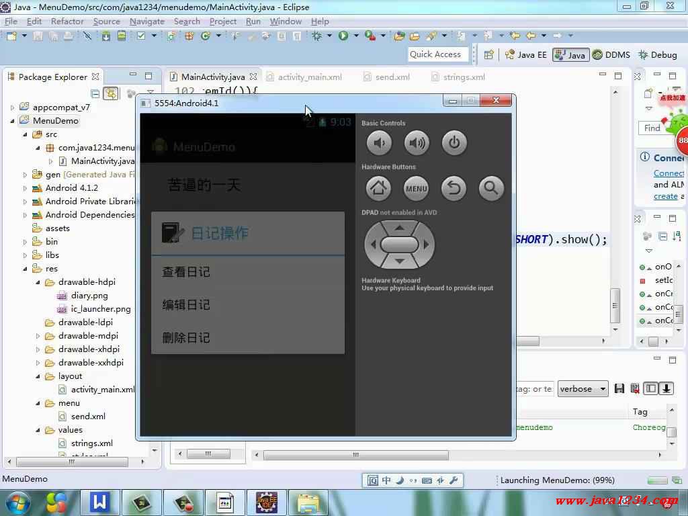The height and width of the screenshot is (516, 688).
Task: Toggle LogCat scroll lock
Action: pos(666,388)
